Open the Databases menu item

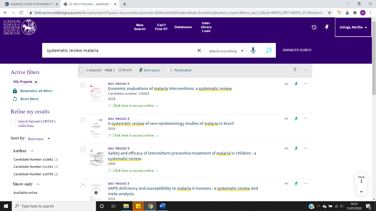click(183, 27)
